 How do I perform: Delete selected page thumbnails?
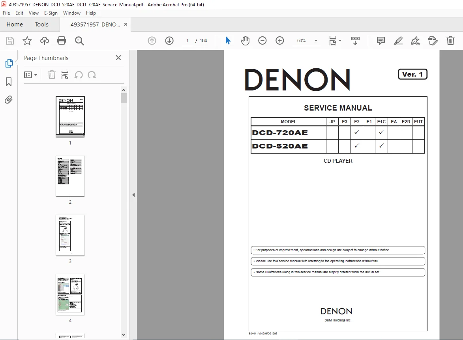point(52,75)
